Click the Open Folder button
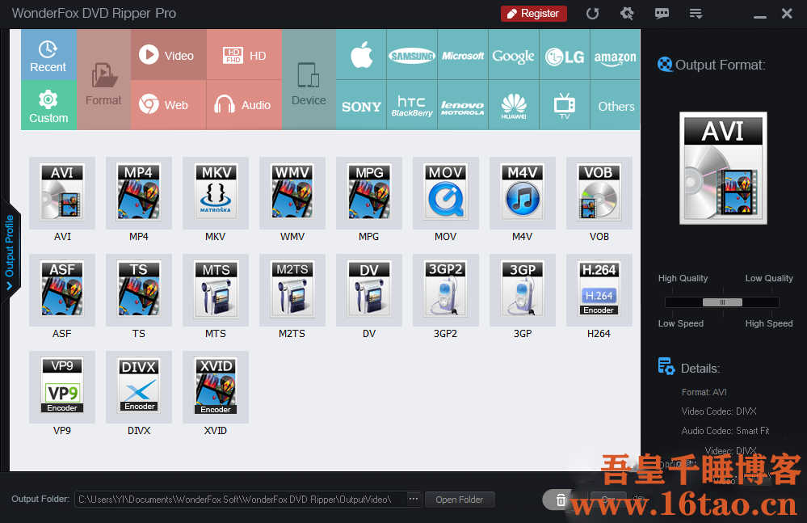The width and height of the screenshot is (807, 523). (460, 500)
